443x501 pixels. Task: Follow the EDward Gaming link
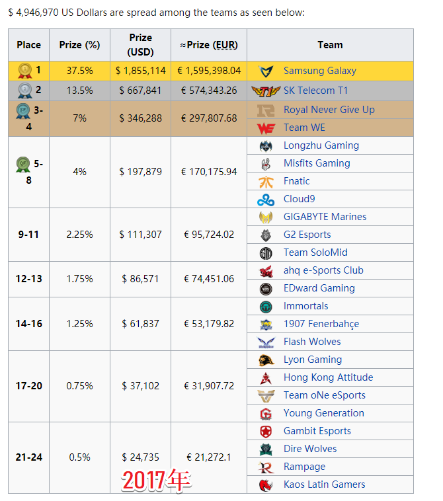(x=319, y=288)
